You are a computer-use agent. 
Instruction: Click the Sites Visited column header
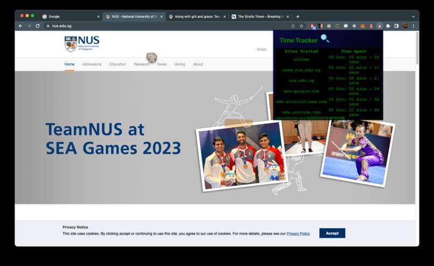(302, 51)
